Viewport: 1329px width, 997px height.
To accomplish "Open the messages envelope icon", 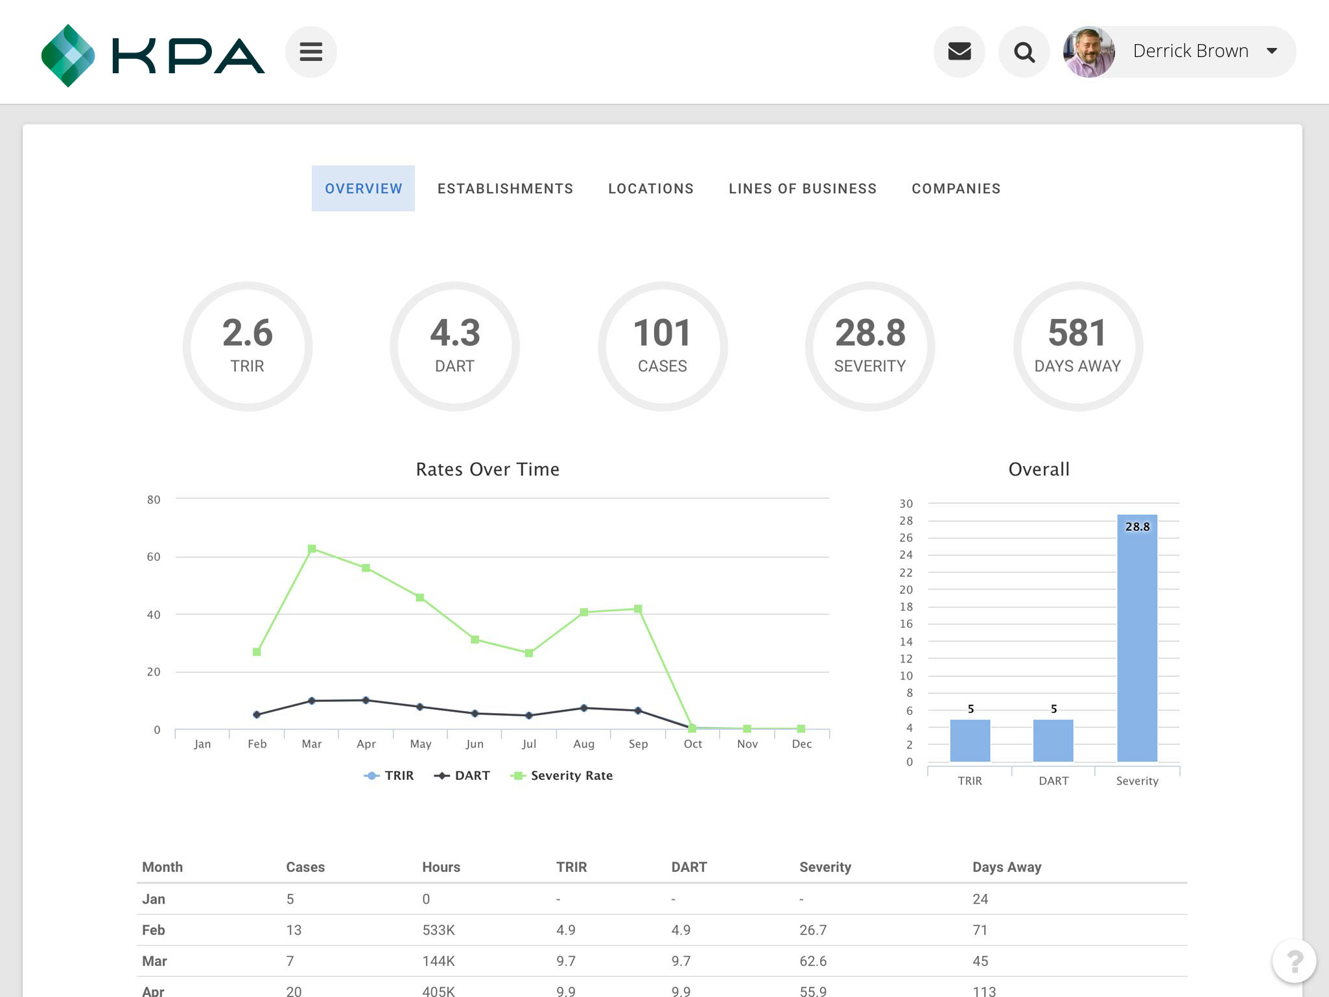I will [959, 51].
